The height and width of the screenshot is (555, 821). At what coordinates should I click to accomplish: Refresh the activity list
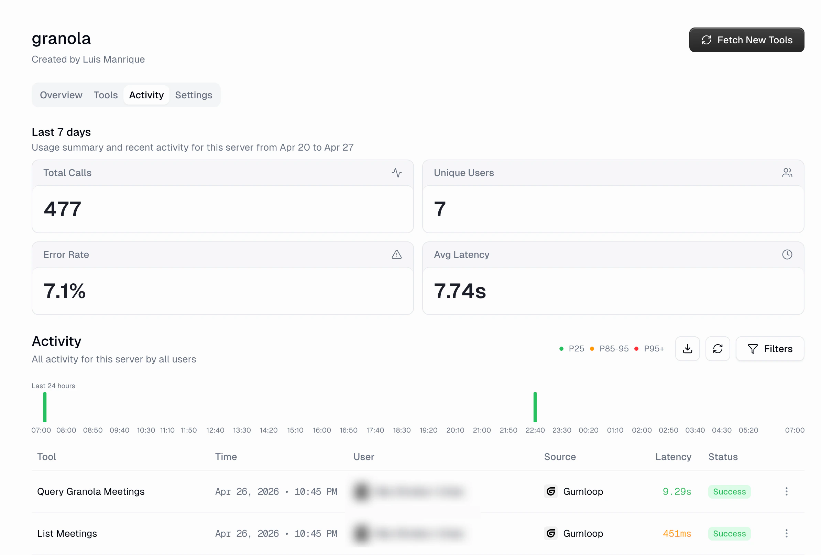718,349
